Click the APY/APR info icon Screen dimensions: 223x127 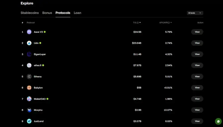[x=169, y=23]
